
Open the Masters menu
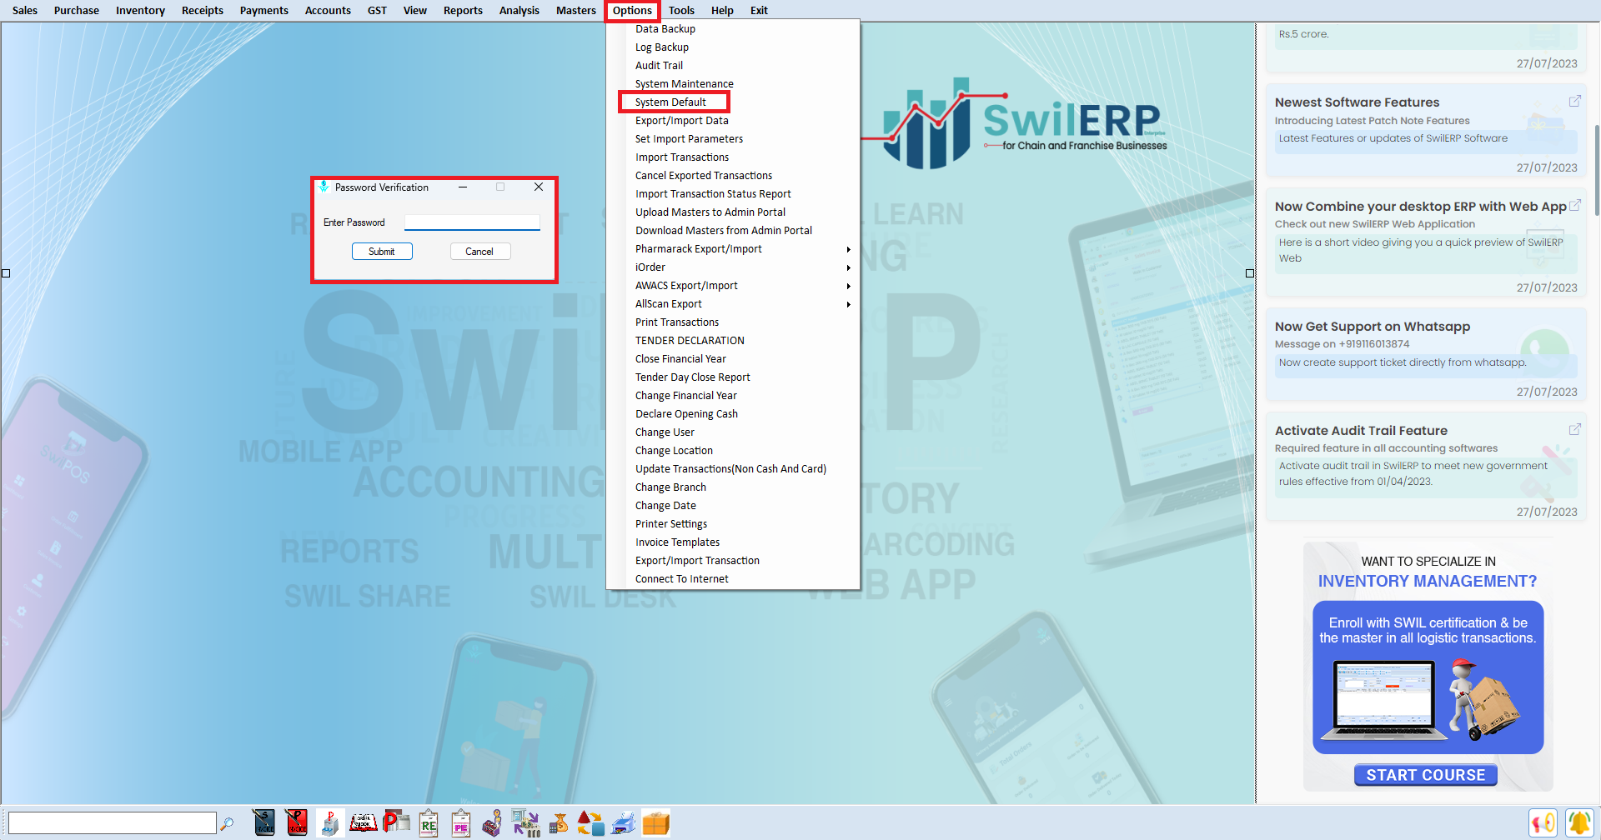pyautogui.click(x=576, y=11)
